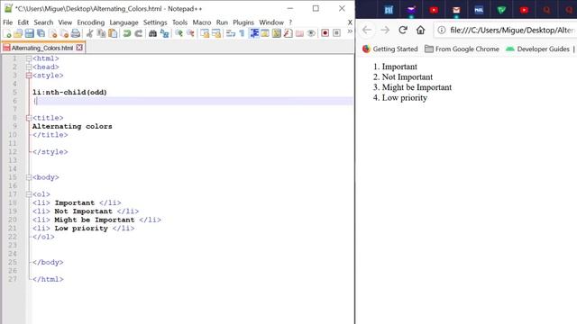This screenshot has width=577, height=324.
Task: Toggle synchronize vertical scrolling icon
Action: (205, 33)
